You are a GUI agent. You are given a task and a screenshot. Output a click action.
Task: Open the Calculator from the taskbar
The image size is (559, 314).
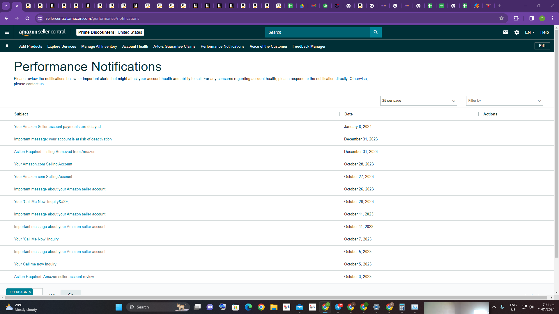(x=402, y=307)
